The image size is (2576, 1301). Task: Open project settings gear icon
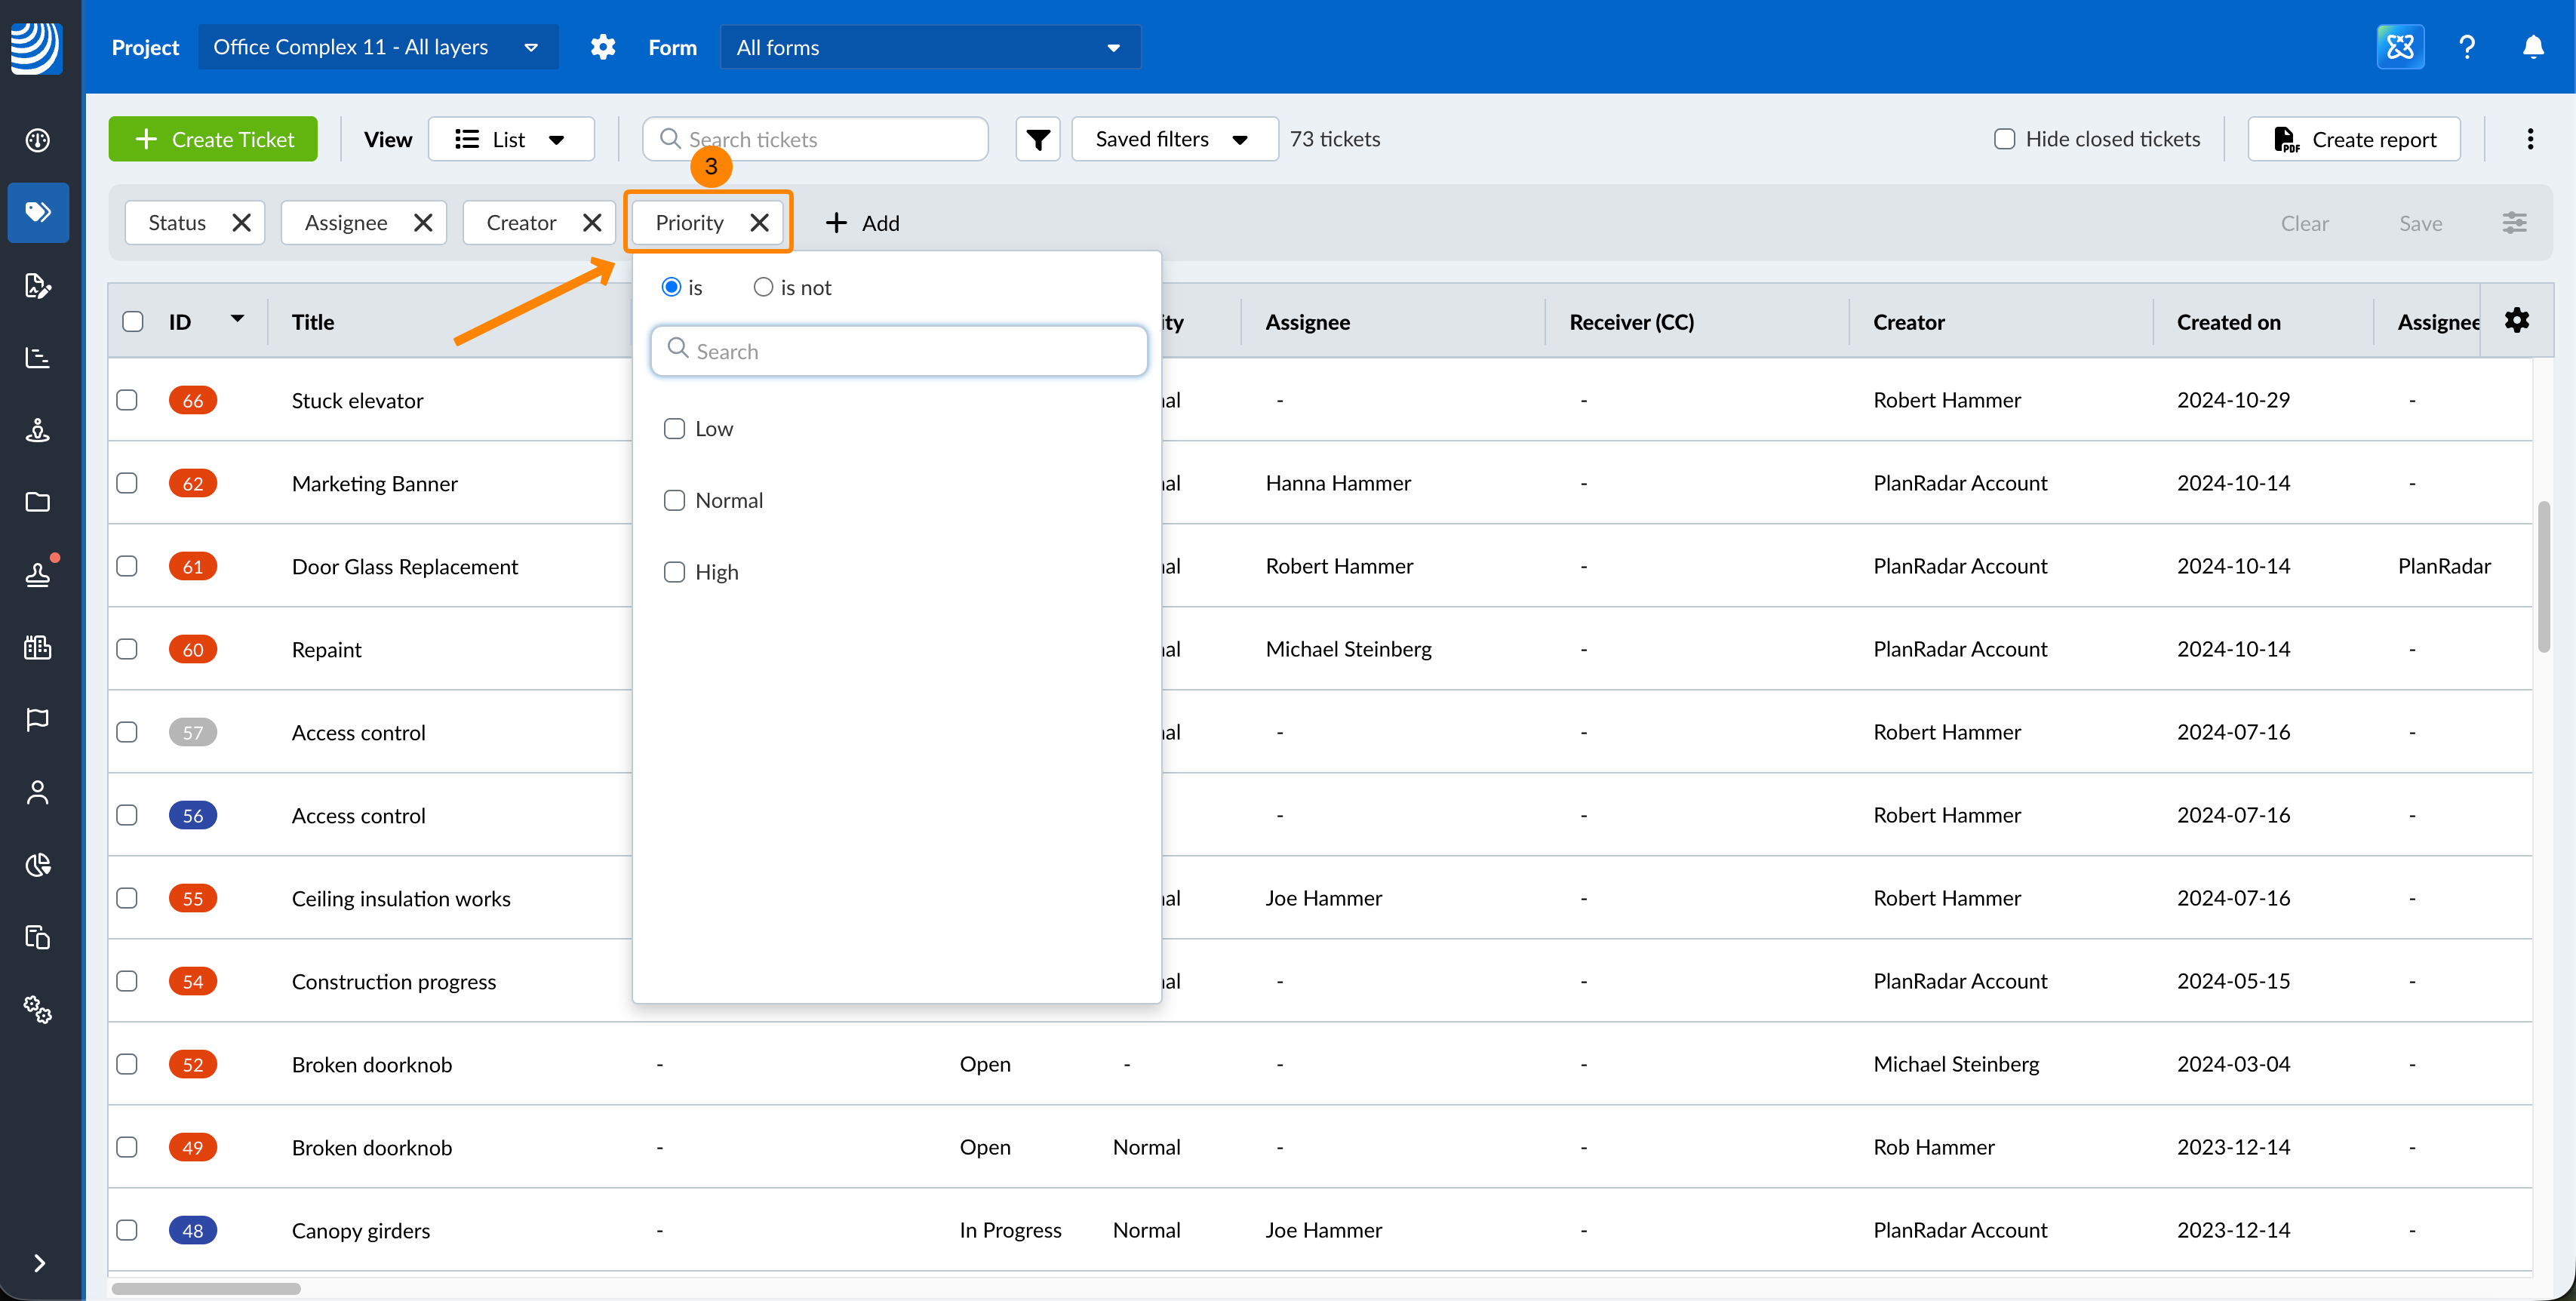(603, 47)
